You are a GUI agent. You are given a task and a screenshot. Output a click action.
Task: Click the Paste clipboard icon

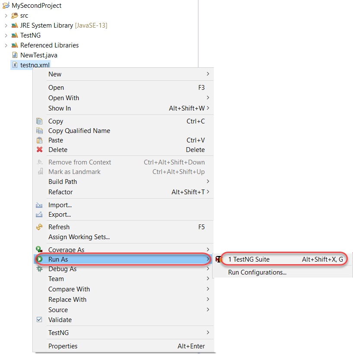click(39, 140)
